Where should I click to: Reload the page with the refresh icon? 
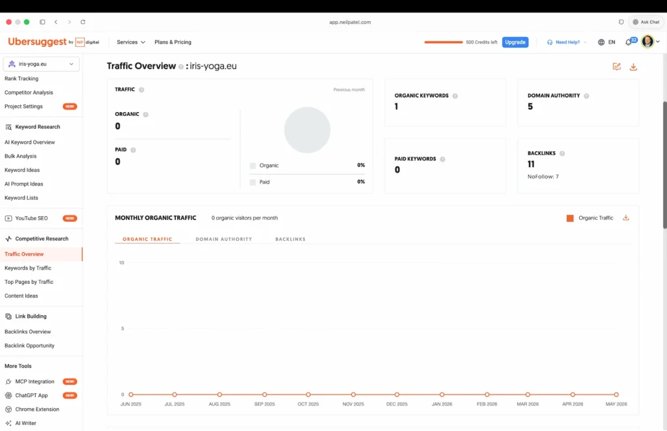pos(83,21)
